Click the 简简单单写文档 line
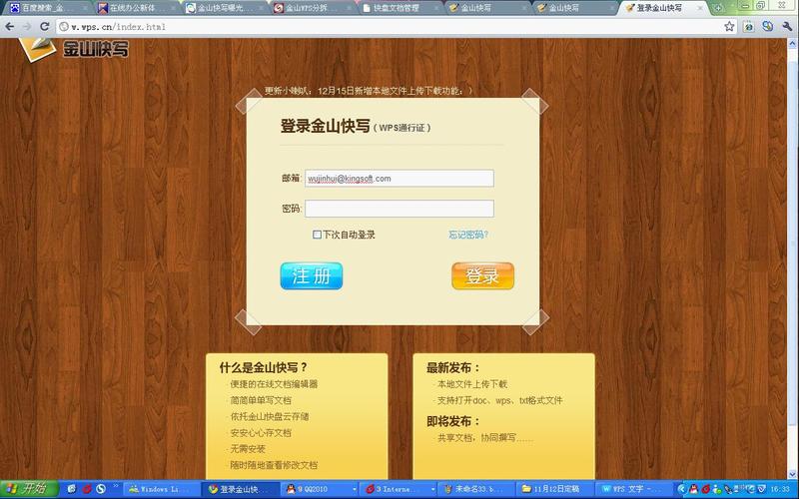Viewport: 799px width, 499px height. [x=261, y=400]
